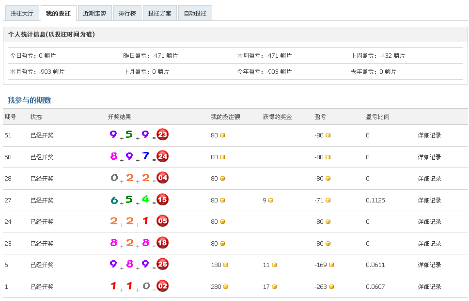Open 详细记录 for period 27
The image size is (469, 301).
pos(429,201)
